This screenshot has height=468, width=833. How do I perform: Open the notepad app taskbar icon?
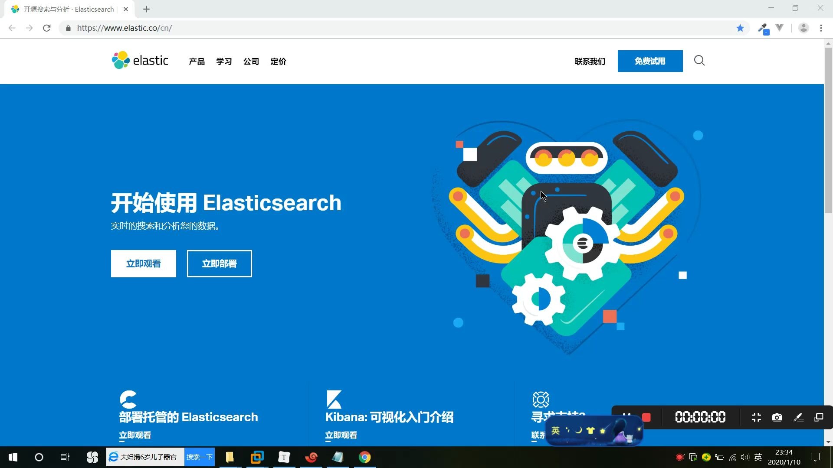coord(338,457)
